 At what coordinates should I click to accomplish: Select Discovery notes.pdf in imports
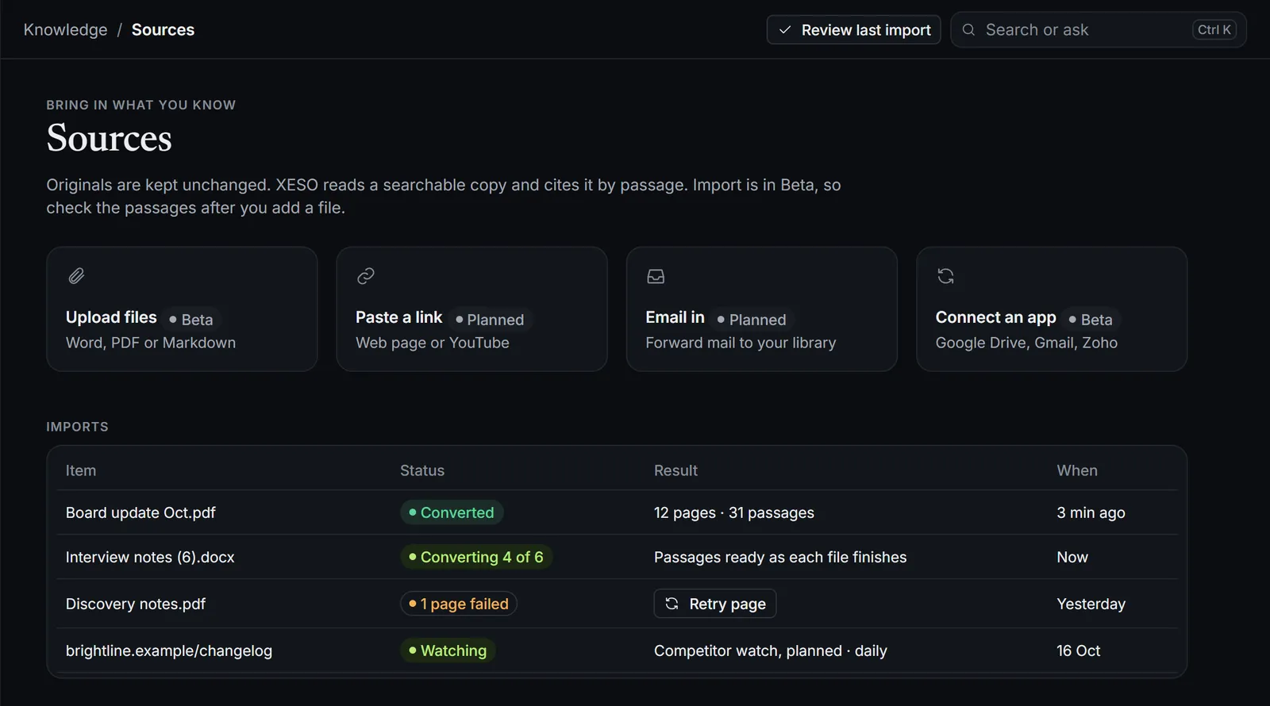(x=136, y=604)
